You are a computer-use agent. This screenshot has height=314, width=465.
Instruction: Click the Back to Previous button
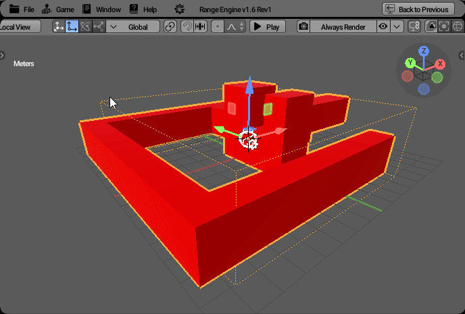(418, 9)
